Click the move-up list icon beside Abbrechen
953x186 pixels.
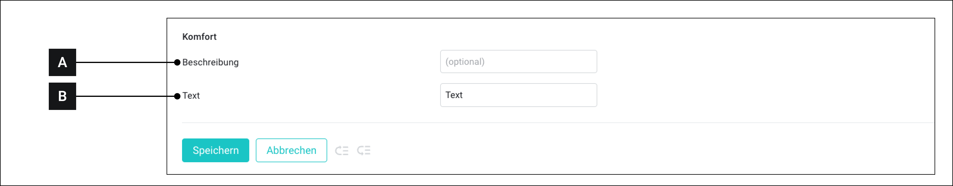341,151
